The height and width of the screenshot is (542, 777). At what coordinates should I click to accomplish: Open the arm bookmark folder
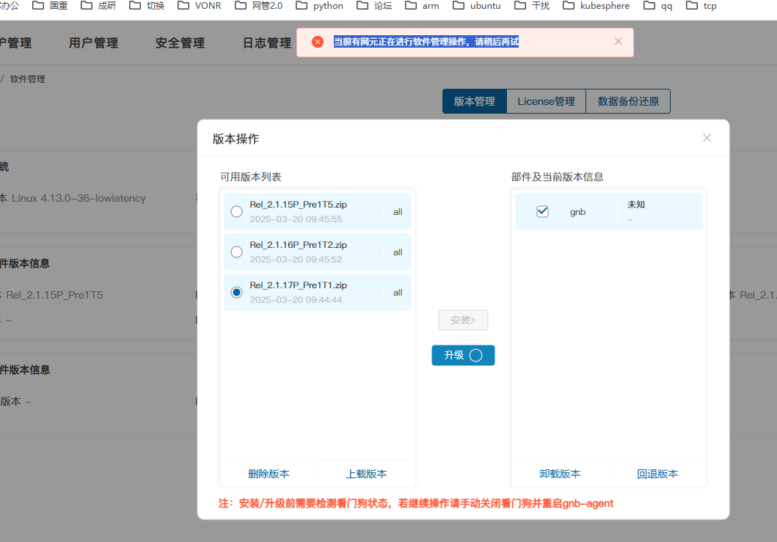click(422, 6)
